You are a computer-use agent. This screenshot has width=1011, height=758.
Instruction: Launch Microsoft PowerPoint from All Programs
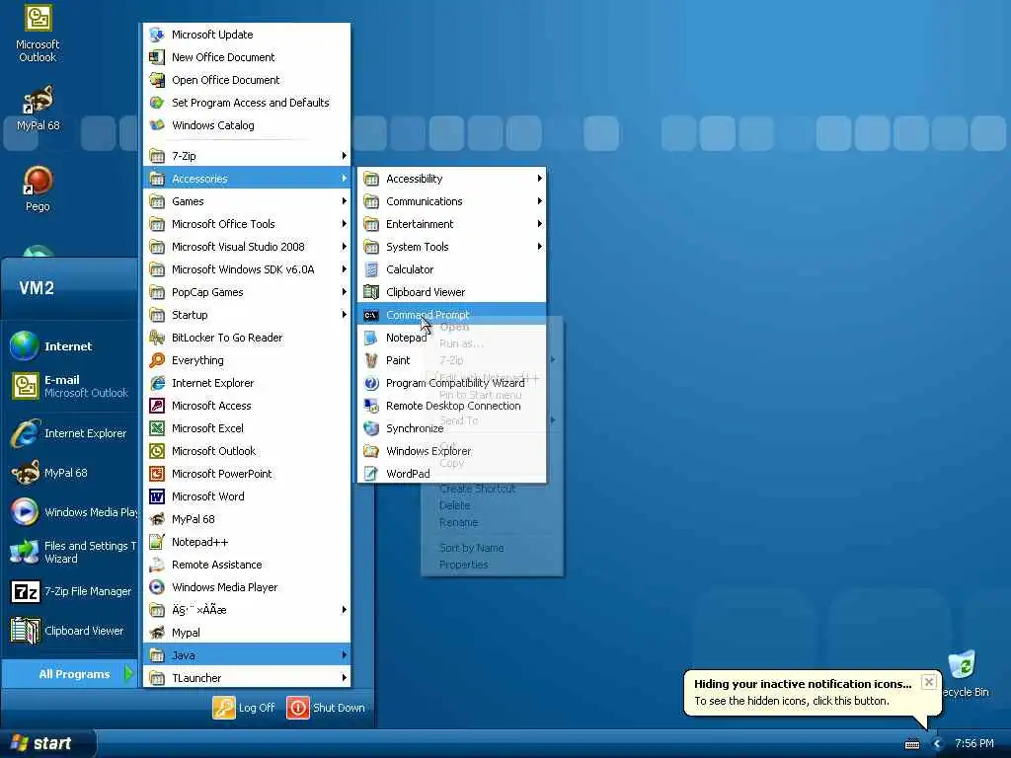tap(246, 474)
